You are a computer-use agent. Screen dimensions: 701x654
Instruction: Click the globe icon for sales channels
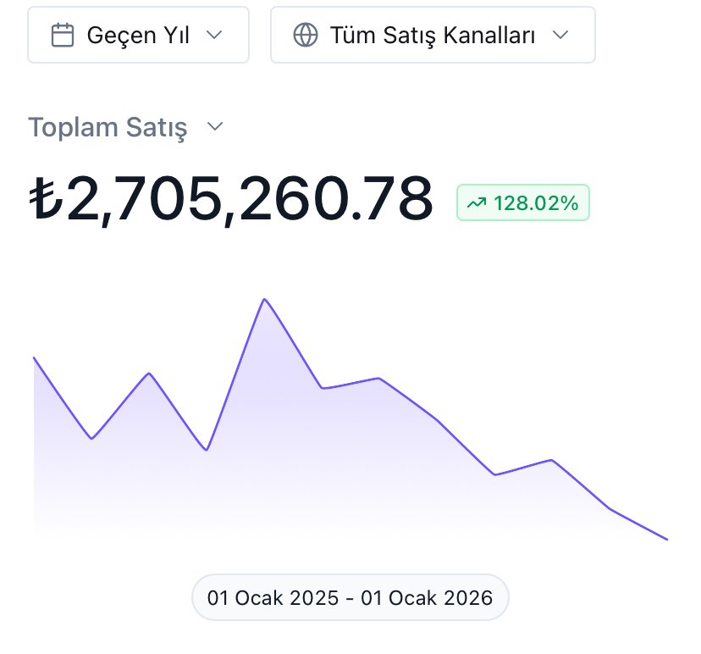pyautogui.click(x=305, y=35)
